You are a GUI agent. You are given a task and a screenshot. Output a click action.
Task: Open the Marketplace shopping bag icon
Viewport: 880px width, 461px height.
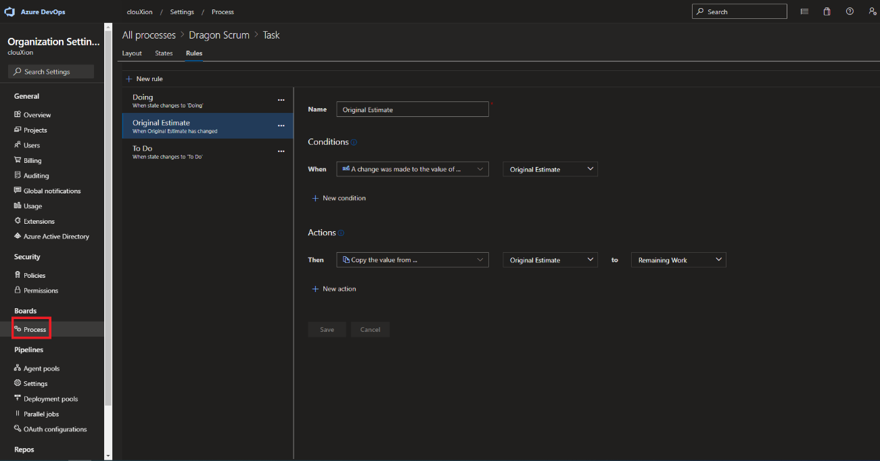pyautogui.click(x=827, y=11)
